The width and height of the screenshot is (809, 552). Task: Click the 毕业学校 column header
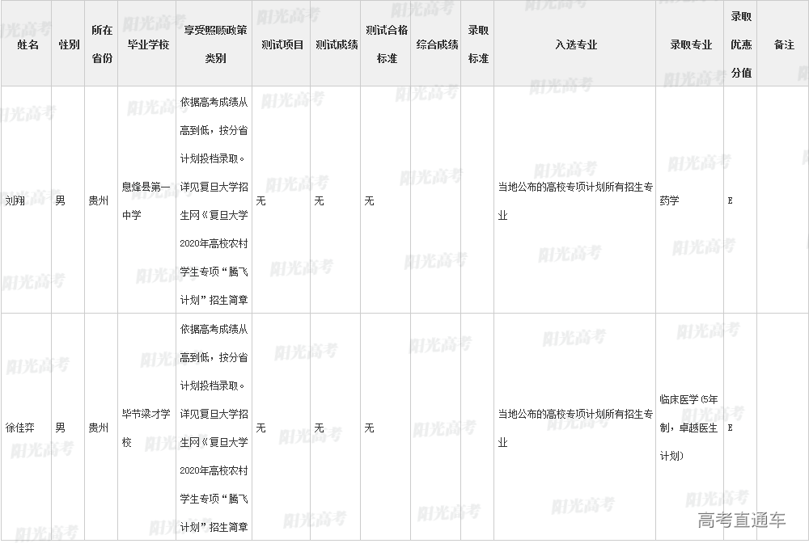click(x=148, y=44)
